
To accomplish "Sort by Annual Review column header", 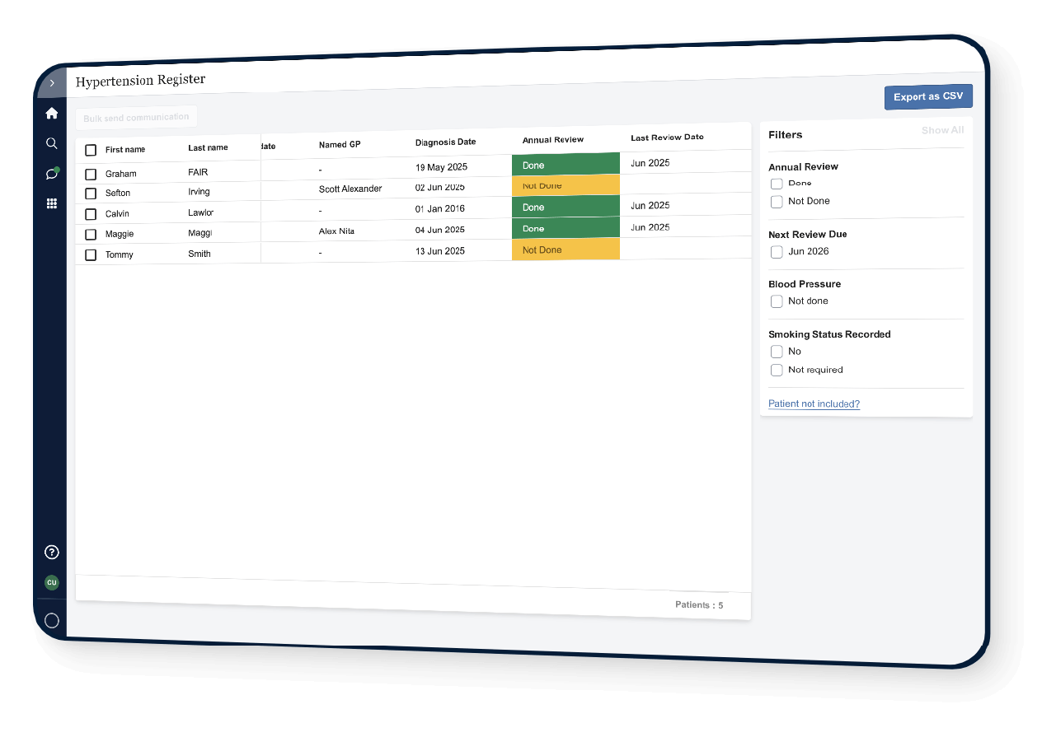I will point(552,140).
